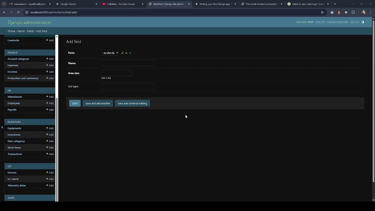Open the Item categorys list
375x211 pixels.
[16, 141]
